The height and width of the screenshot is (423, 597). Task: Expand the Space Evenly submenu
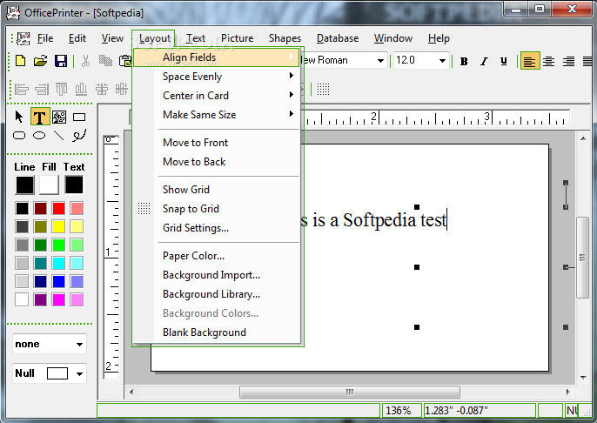[x=217, y=77]
